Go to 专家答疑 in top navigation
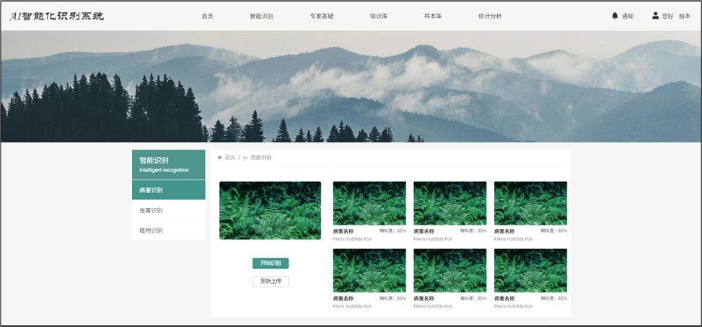702x327 pixels. click(x=322, y=16)
